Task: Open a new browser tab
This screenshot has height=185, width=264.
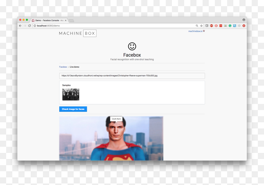Action: (72, 20)
